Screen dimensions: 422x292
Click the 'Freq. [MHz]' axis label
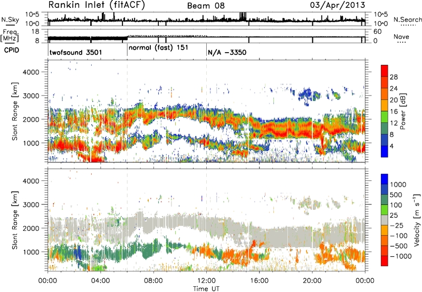point(10,36)
